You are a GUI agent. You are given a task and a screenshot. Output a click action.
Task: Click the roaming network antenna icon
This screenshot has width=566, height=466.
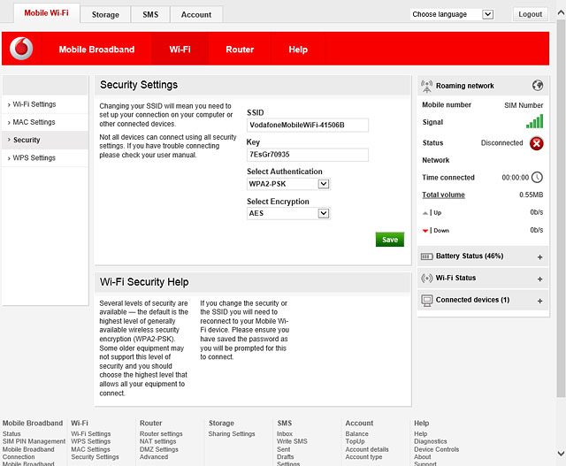click(426, 86)
